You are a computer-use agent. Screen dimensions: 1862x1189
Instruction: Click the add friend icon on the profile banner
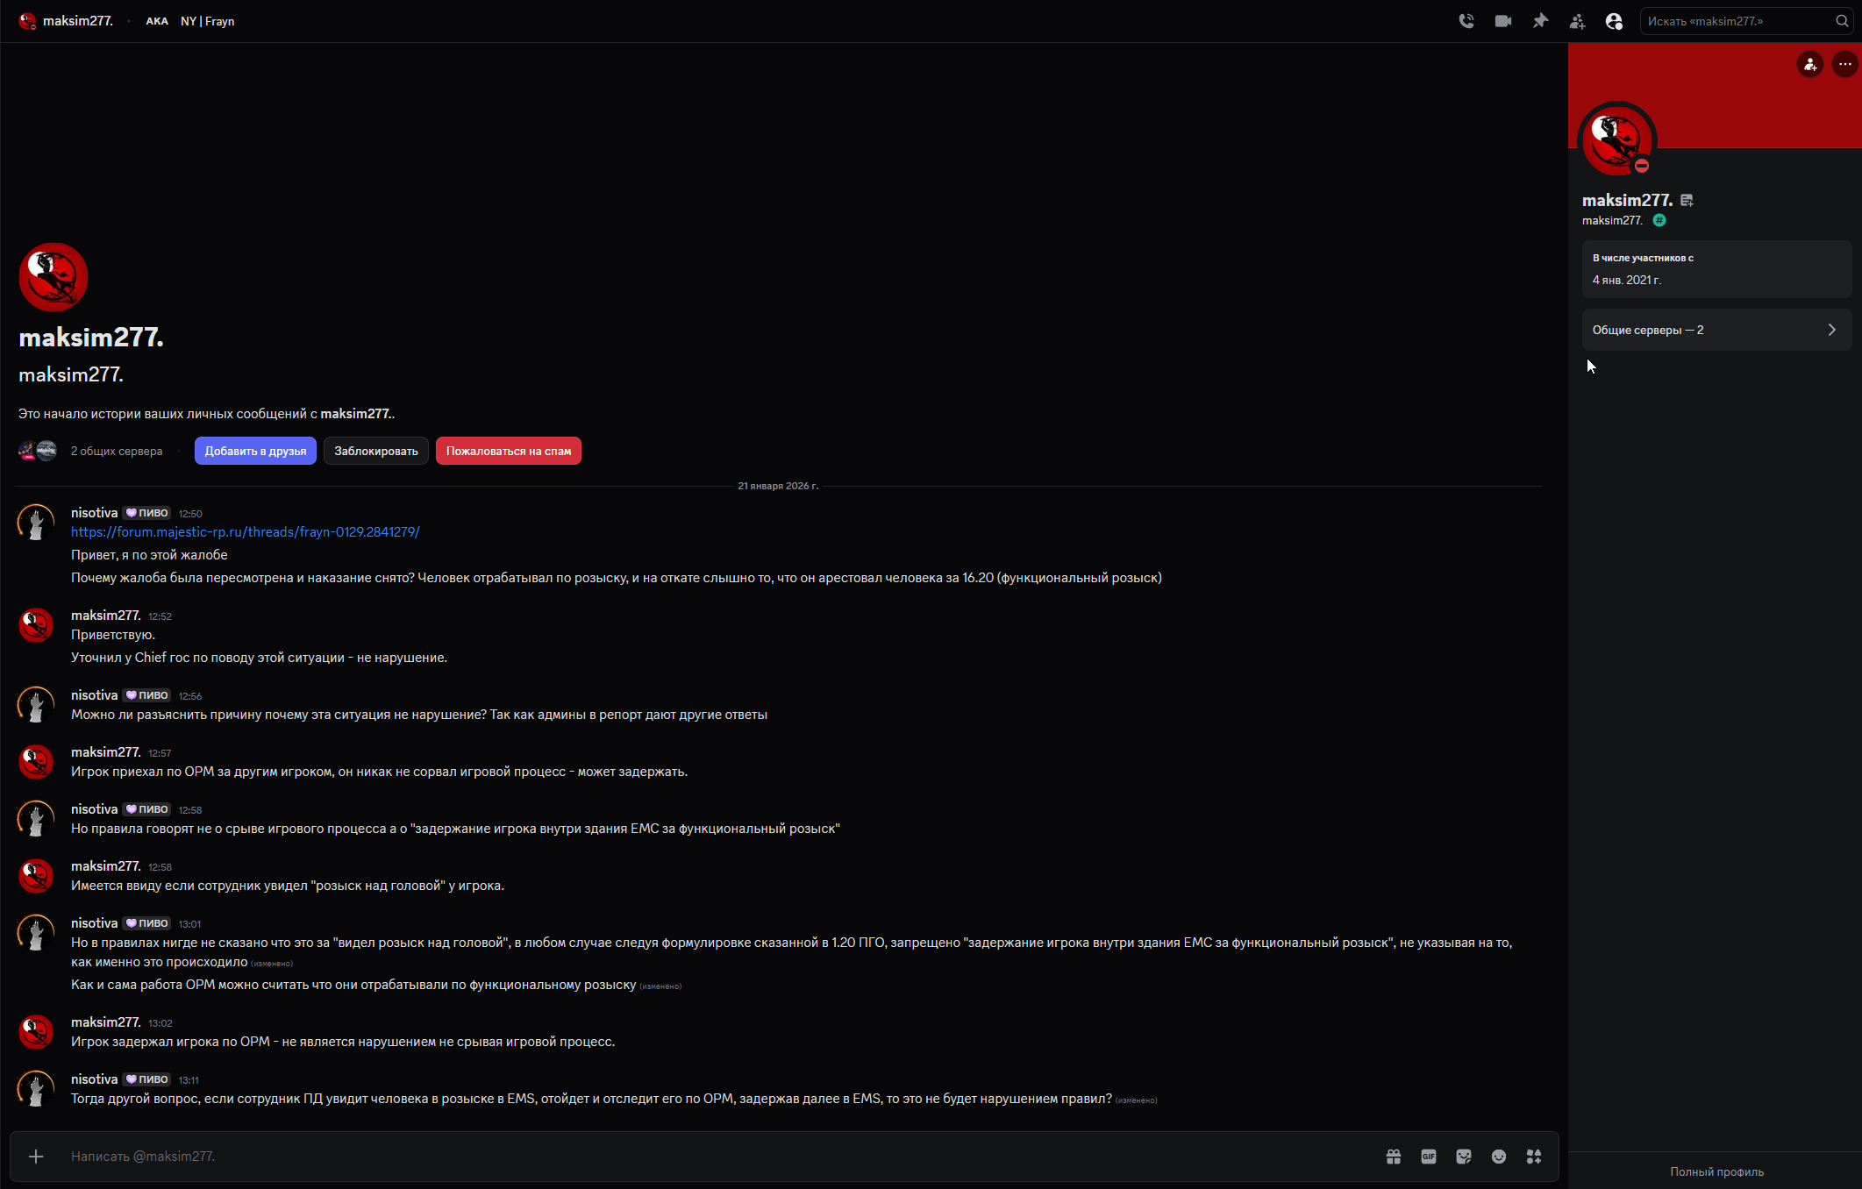[1810, 64]
